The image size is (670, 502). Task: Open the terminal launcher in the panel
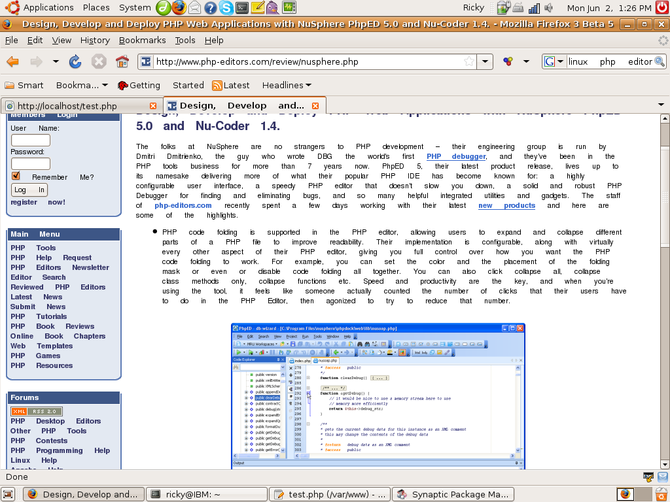click(242, 8)
